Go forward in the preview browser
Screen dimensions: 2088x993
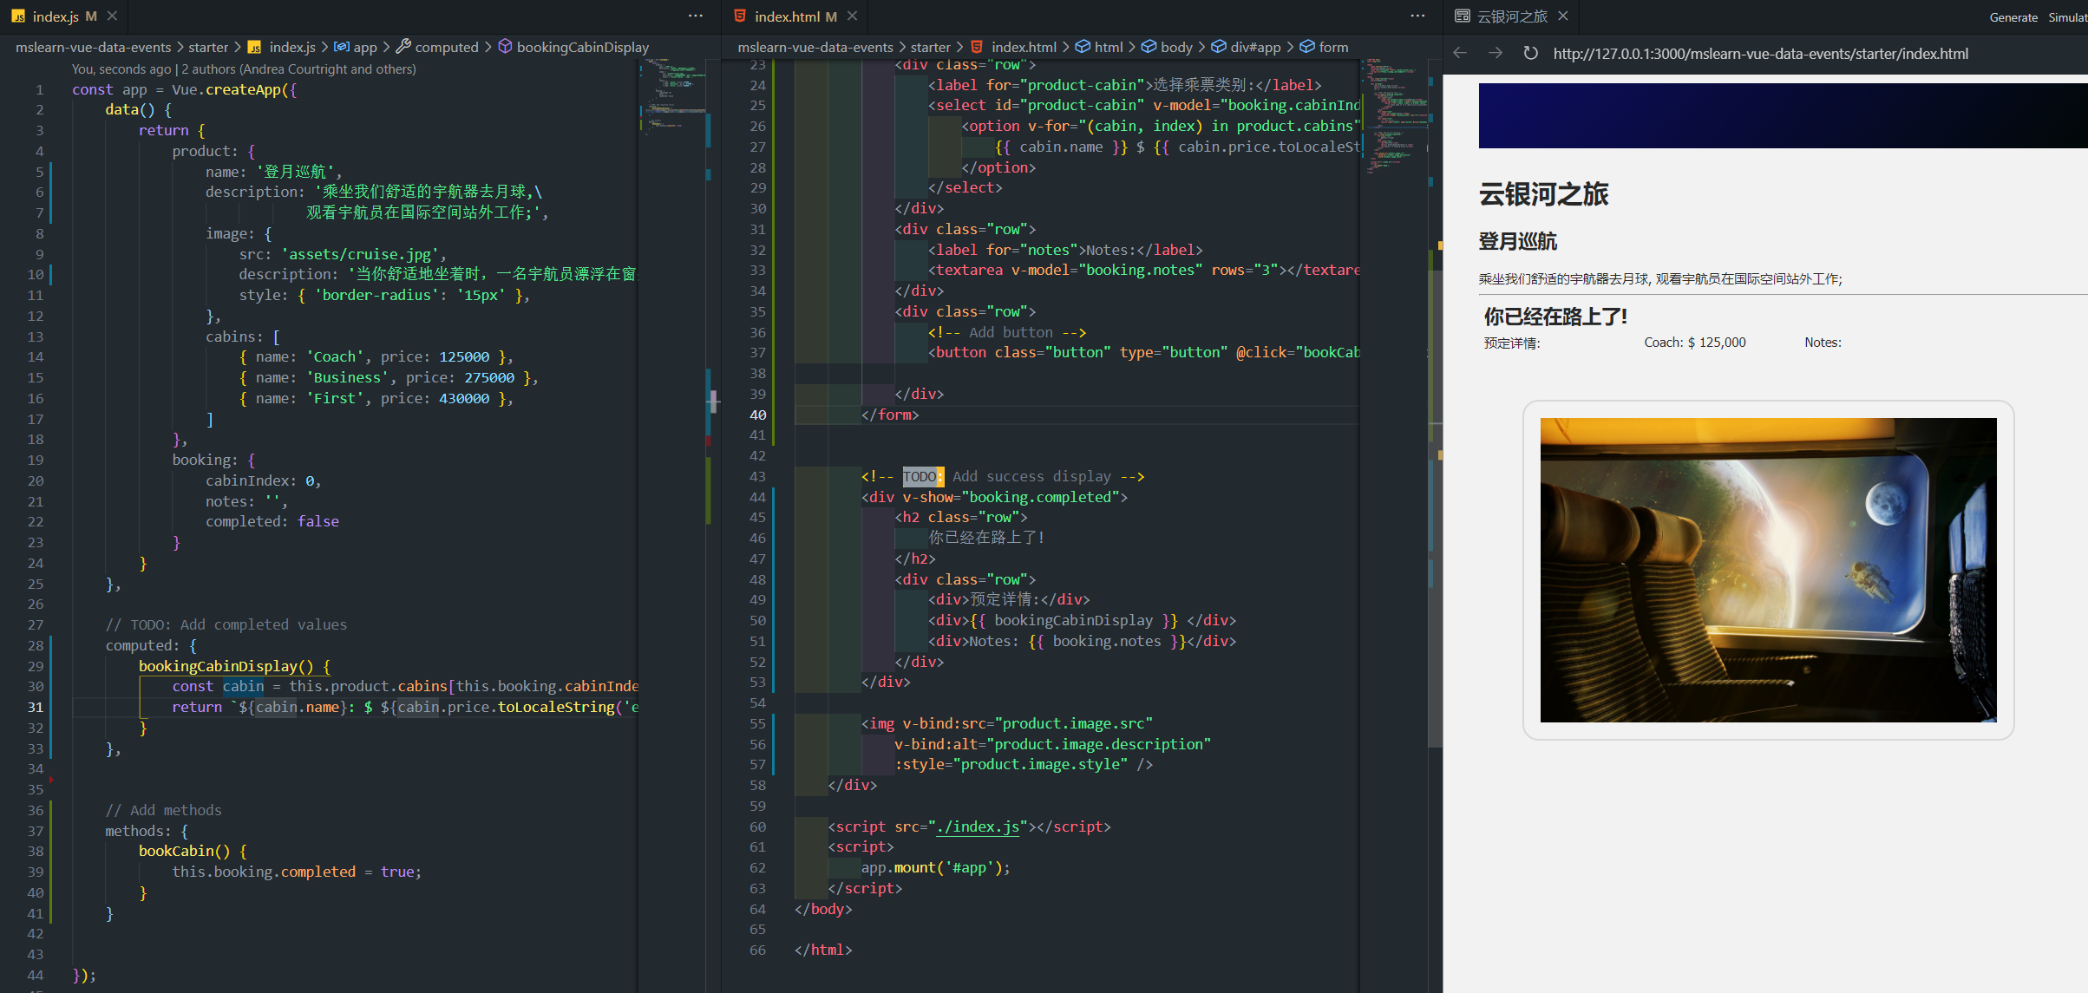click(1496, 54)
